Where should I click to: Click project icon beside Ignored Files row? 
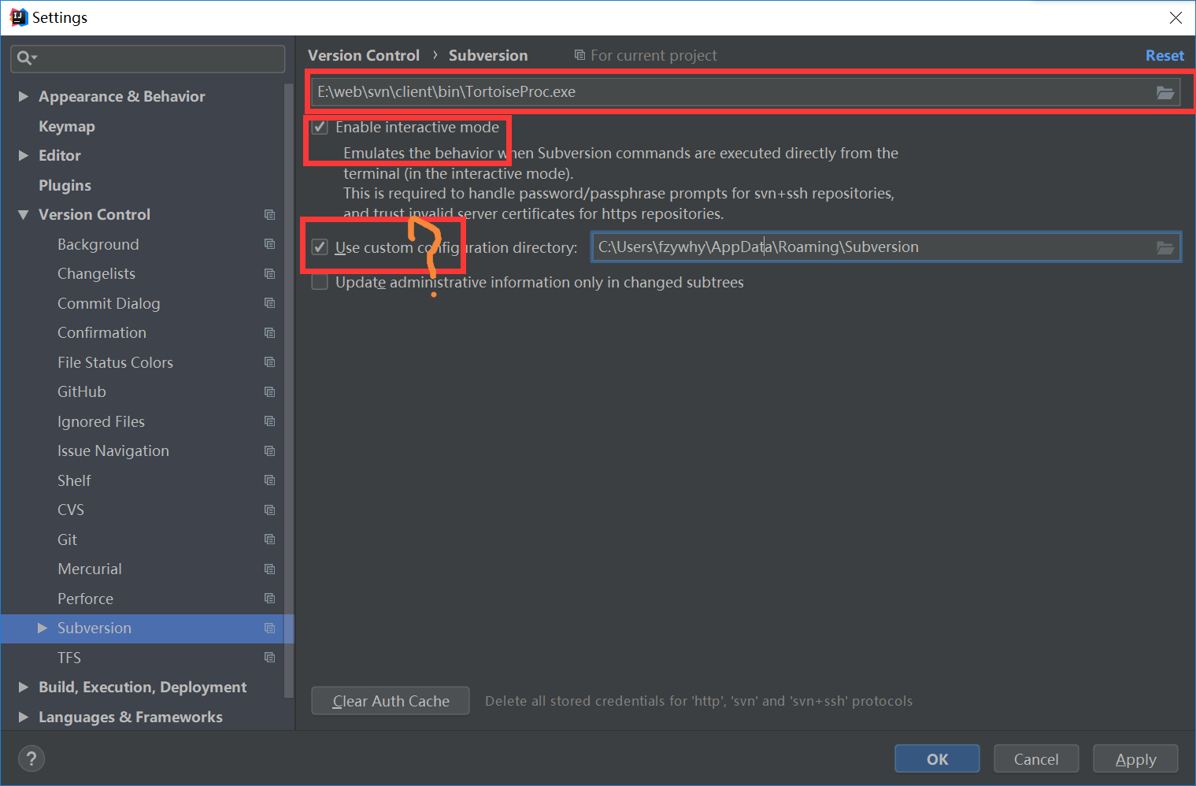point(270,421)
